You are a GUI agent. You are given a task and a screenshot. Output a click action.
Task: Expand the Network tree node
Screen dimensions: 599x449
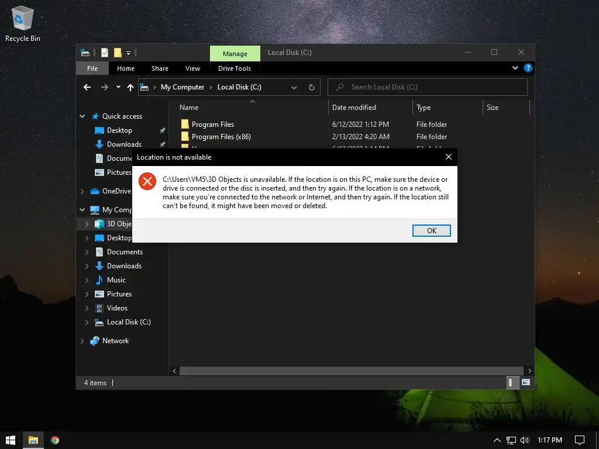pyautogui.click(x=82, y=341)
